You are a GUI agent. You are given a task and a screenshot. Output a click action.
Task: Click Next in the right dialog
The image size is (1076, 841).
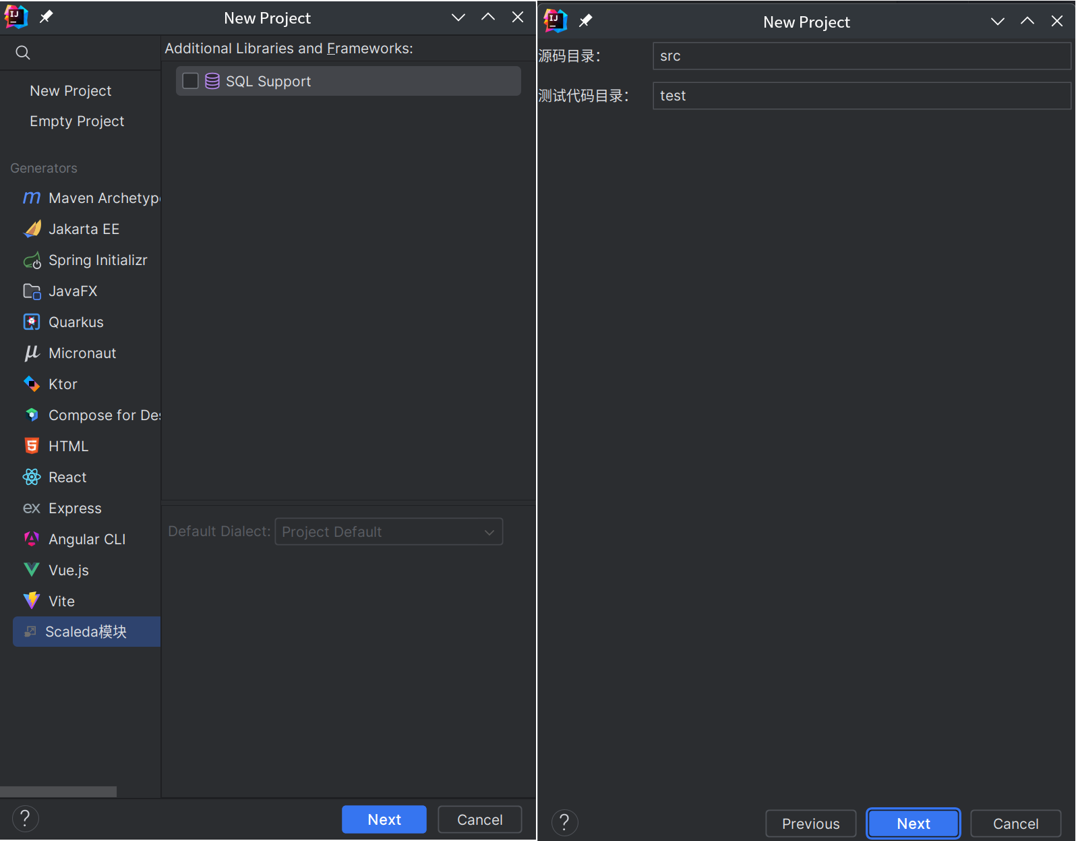coord(914,823)
